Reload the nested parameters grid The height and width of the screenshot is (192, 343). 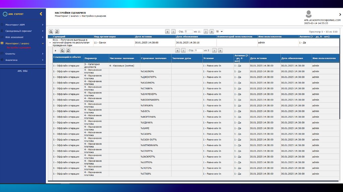pos(68,51)
